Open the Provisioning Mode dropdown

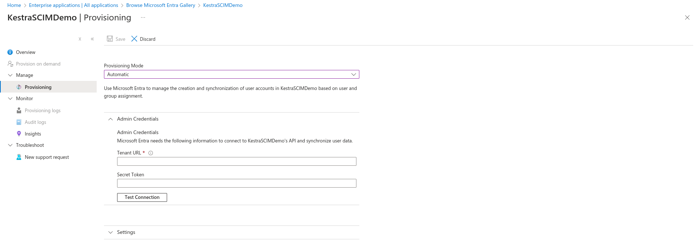[231, 74]
